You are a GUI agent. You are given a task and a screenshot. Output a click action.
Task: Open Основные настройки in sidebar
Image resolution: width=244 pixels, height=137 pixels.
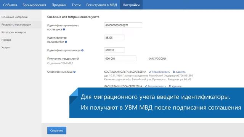tap(14, 17)
